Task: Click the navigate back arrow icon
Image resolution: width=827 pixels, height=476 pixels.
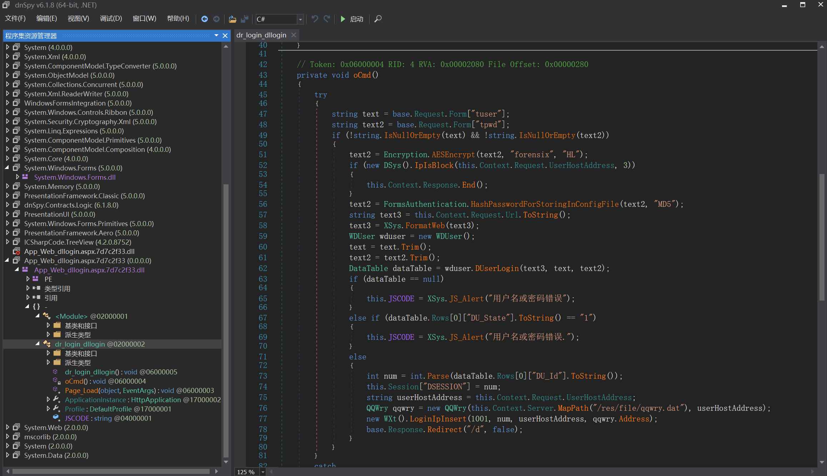Action: [x=204, y=19]
